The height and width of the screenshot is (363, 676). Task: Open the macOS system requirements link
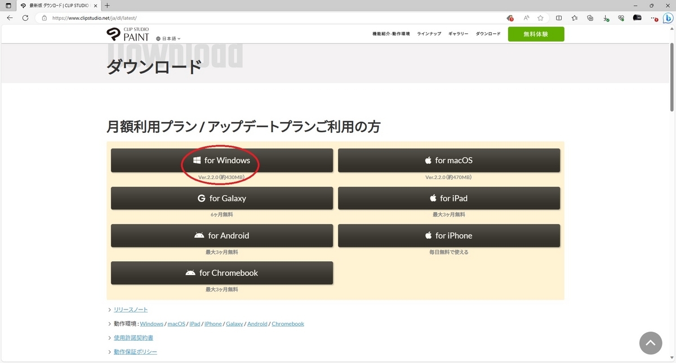pyautogui.click(x=176, y=324)
